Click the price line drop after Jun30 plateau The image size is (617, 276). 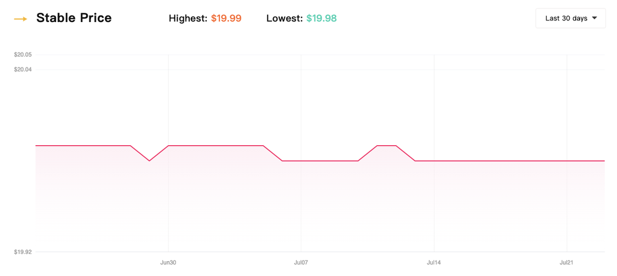click(273, 153)
